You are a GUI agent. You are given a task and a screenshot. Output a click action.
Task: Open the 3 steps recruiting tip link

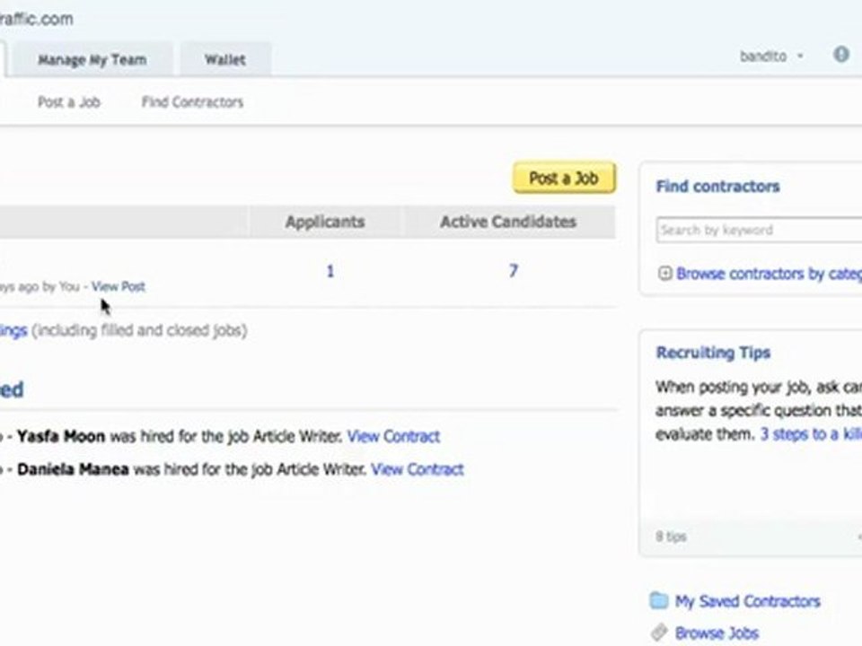810,434
